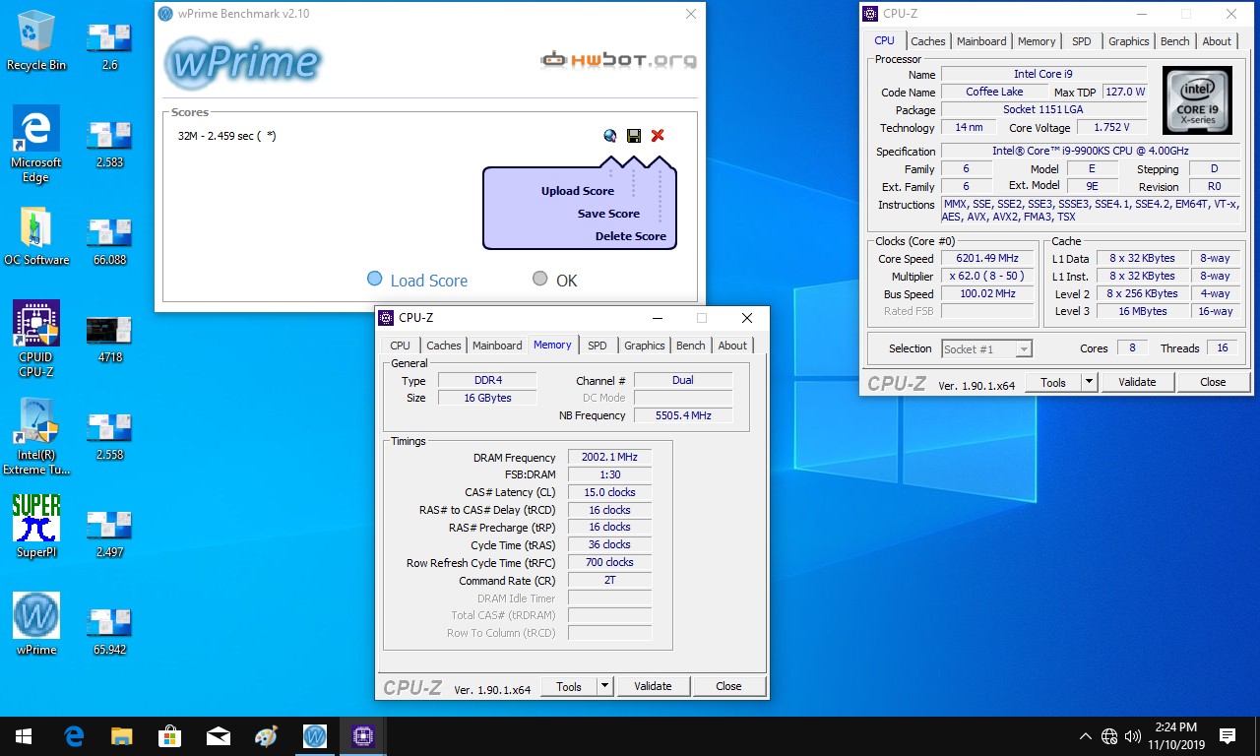Click Tools button in right CPU-Z window
The image size is (1260, 756).
[1053, 382]
